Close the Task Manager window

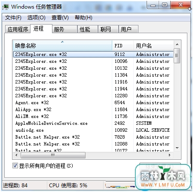[x=181, y=5]
